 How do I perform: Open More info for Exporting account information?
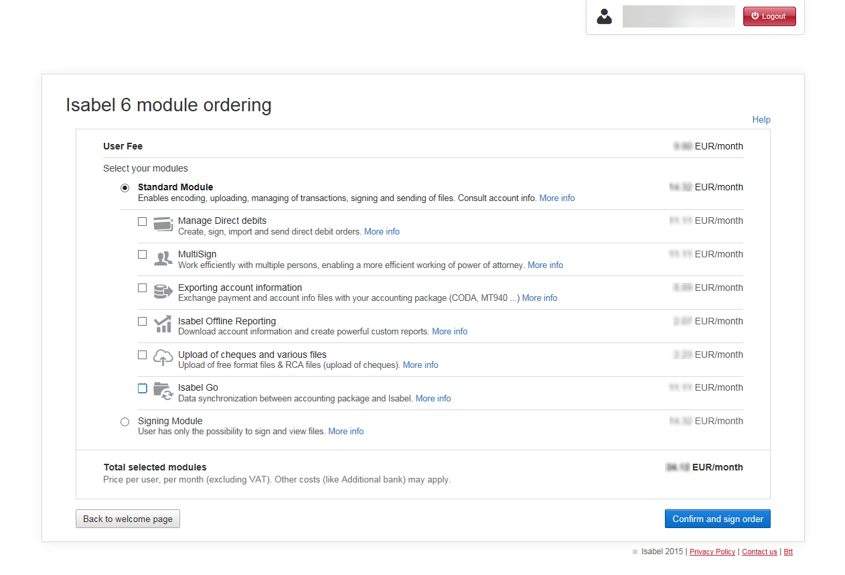(540, 298)
